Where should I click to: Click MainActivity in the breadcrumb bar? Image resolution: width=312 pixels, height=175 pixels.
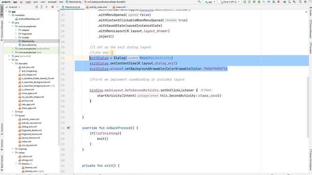(x=74, y=2)
